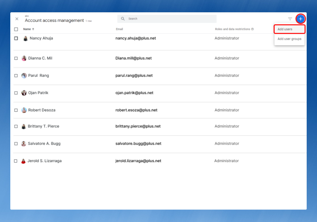This screenshot has height=222, width=317.
Task: Close the Account access management panel
Action: [17, 19]
